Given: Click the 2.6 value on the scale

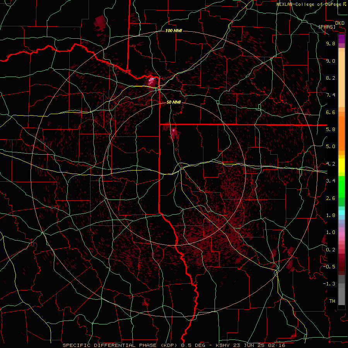Looking at the screenshot, I should pyautogui.click(x=331, y=198).
